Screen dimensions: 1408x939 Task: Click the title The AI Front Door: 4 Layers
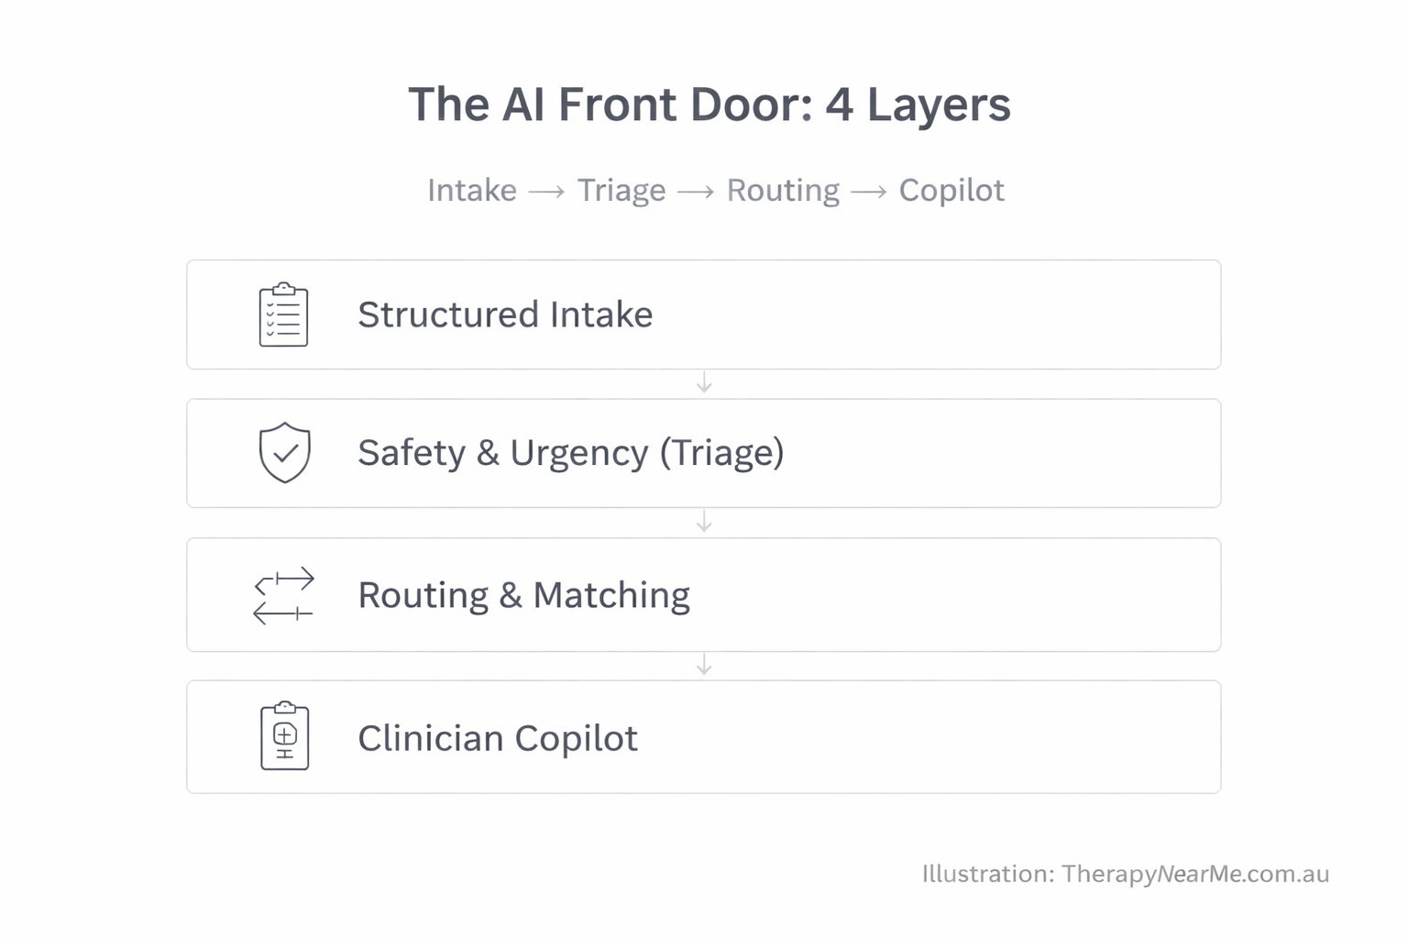click(709, 105)
